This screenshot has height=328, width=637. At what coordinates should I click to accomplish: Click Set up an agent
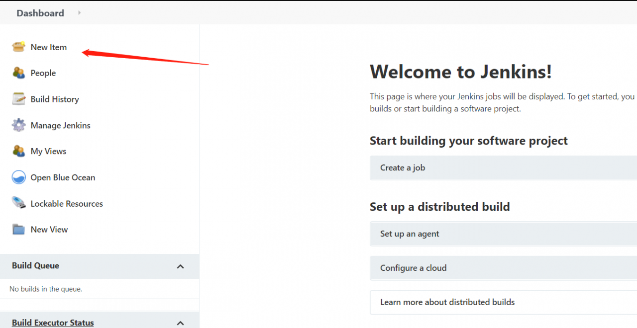503,234
